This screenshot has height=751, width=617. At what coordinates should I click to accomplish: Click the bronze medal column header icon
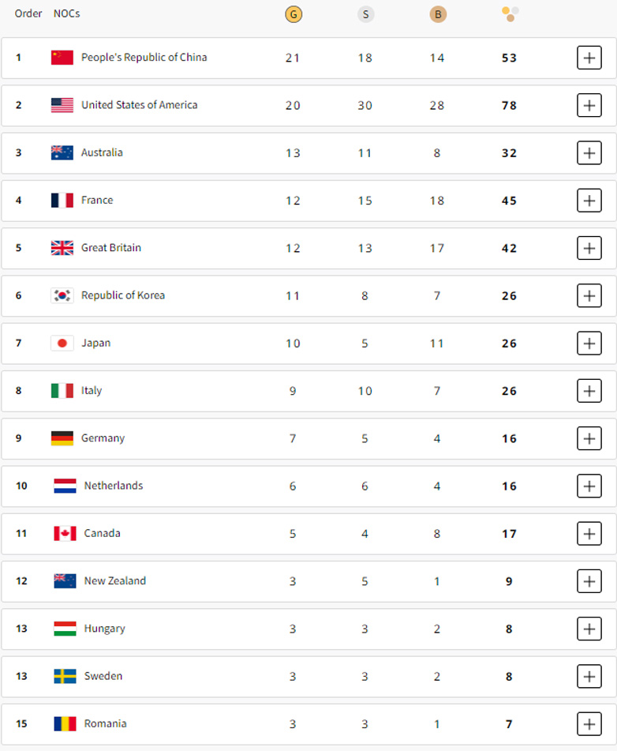pos(437,13)
